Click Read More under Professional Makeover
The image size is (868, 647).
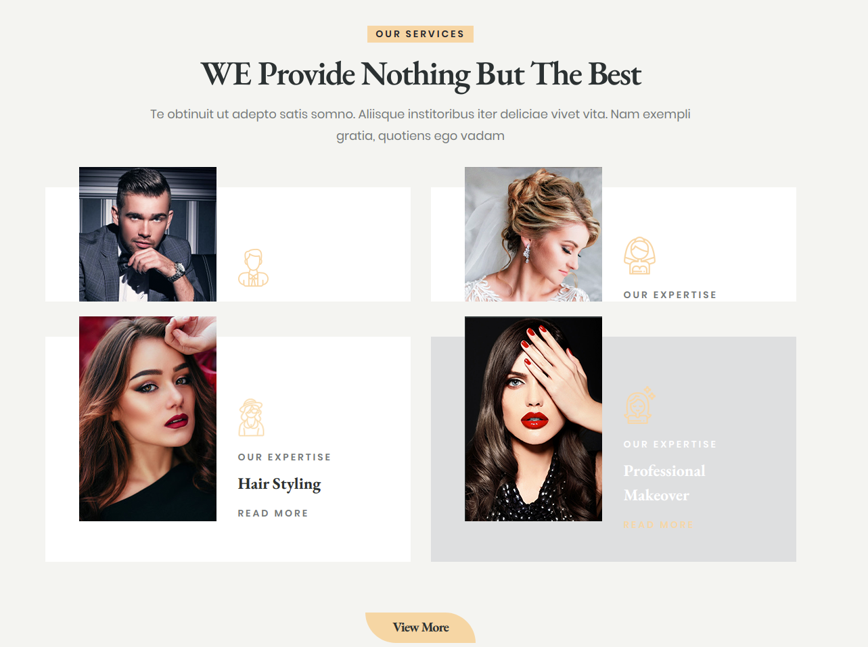click(658, 525)
